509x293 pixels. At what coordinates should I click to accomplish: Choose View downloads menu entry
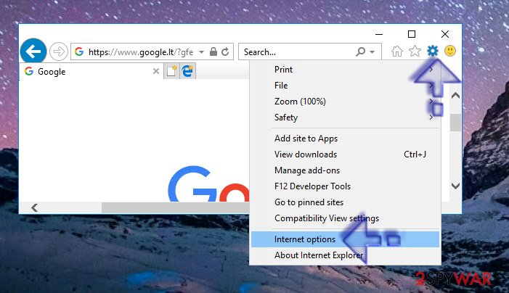(346, 154)
